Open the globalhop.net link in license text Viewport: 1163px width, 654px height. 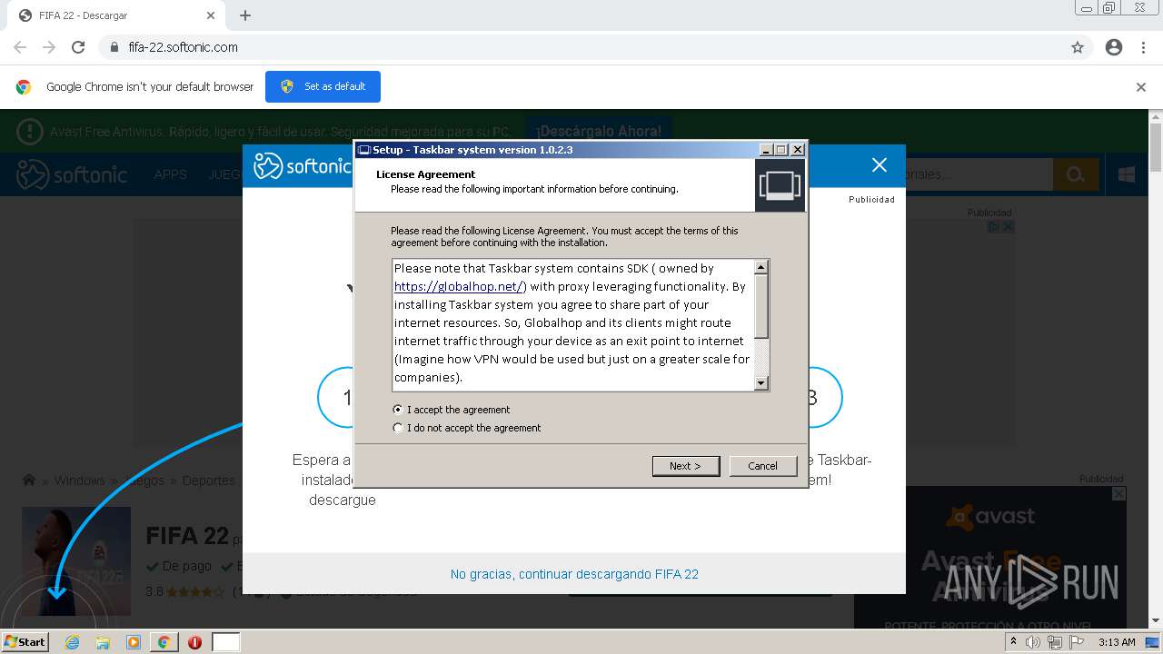point(460,286)
